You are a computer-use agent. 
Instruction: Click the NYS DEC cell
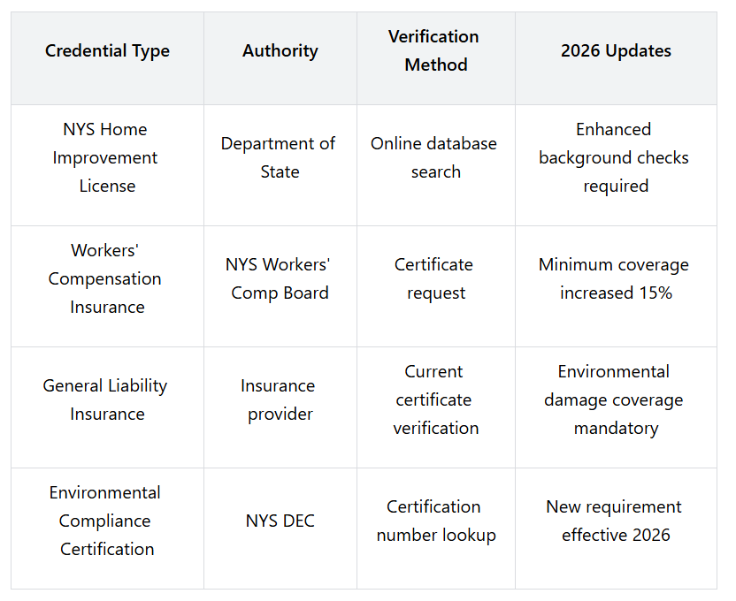280,521
